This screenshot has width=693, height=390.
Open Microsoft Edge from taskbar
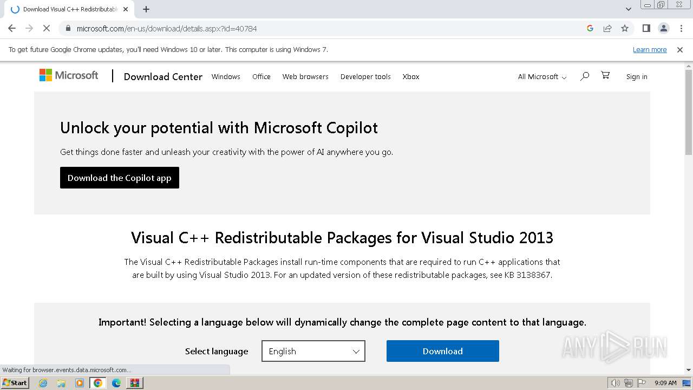click(x=116, y=383)
